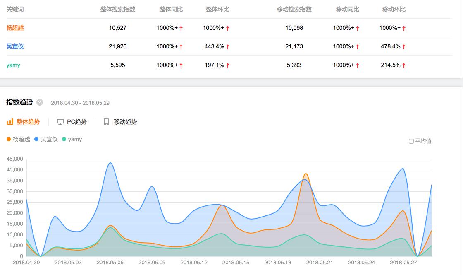Image resolution: width=463 pixels, height=275 pixels.
Task: Click red up arrow in yamy 移动环比
Action: 404,65
